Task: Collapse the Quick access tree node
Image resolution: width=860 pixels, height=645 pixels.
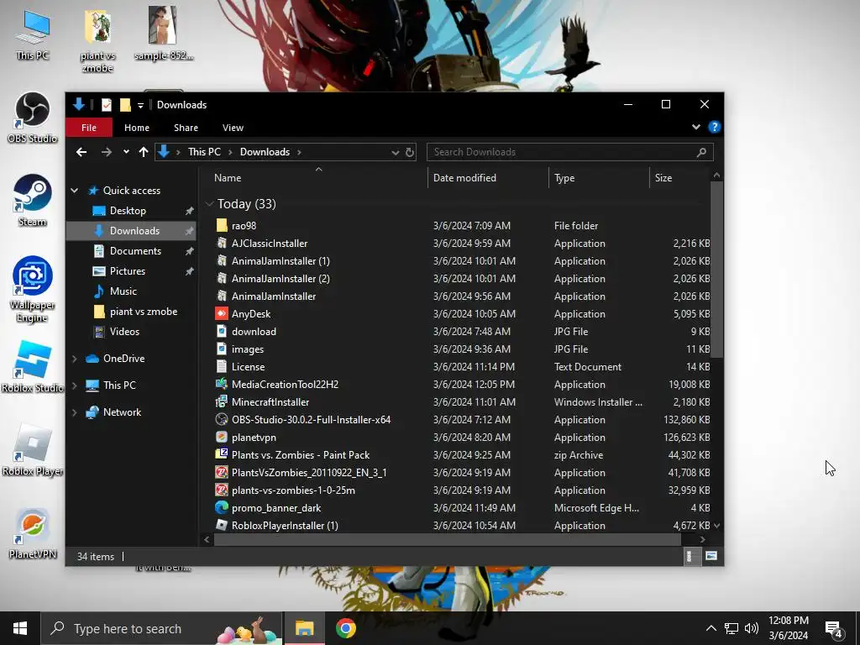Action: (x=75, y=191)
